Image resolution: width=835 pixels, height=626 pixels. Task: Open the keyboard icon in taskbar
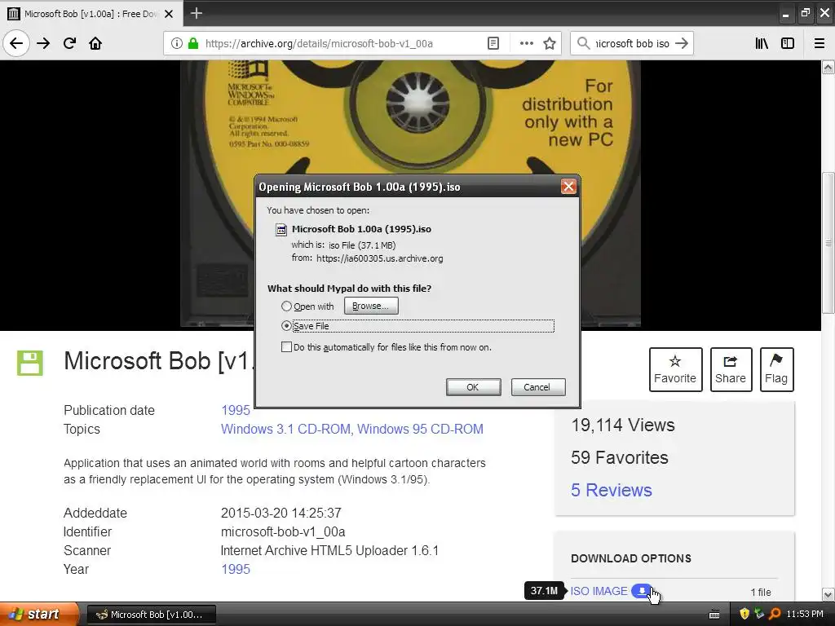click(714, 615)
